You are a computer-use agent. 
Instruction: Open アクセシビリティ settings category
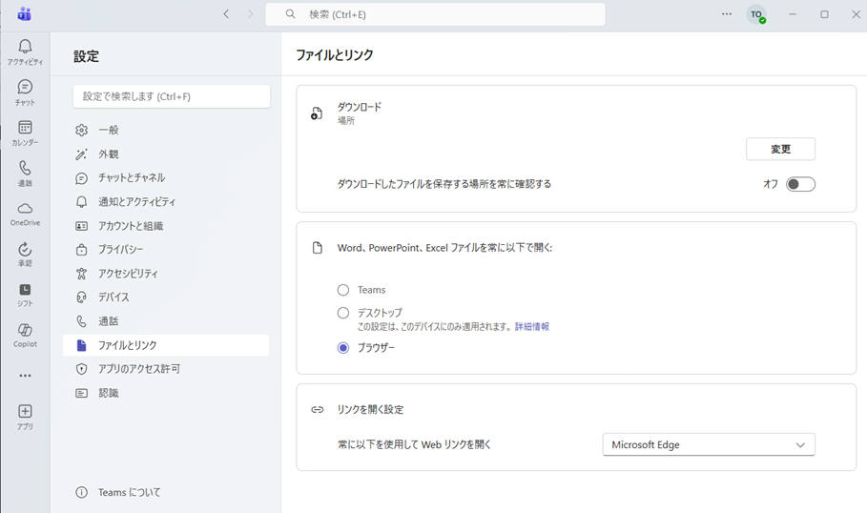tap(166, 274)
